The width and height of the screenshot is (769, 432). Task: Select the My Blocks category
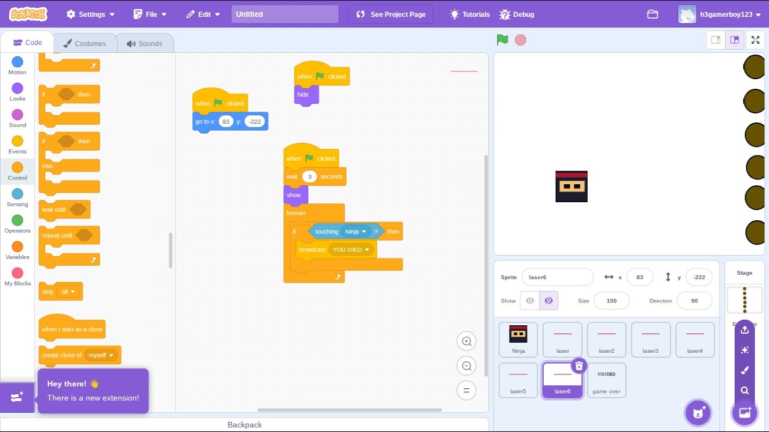17,277
